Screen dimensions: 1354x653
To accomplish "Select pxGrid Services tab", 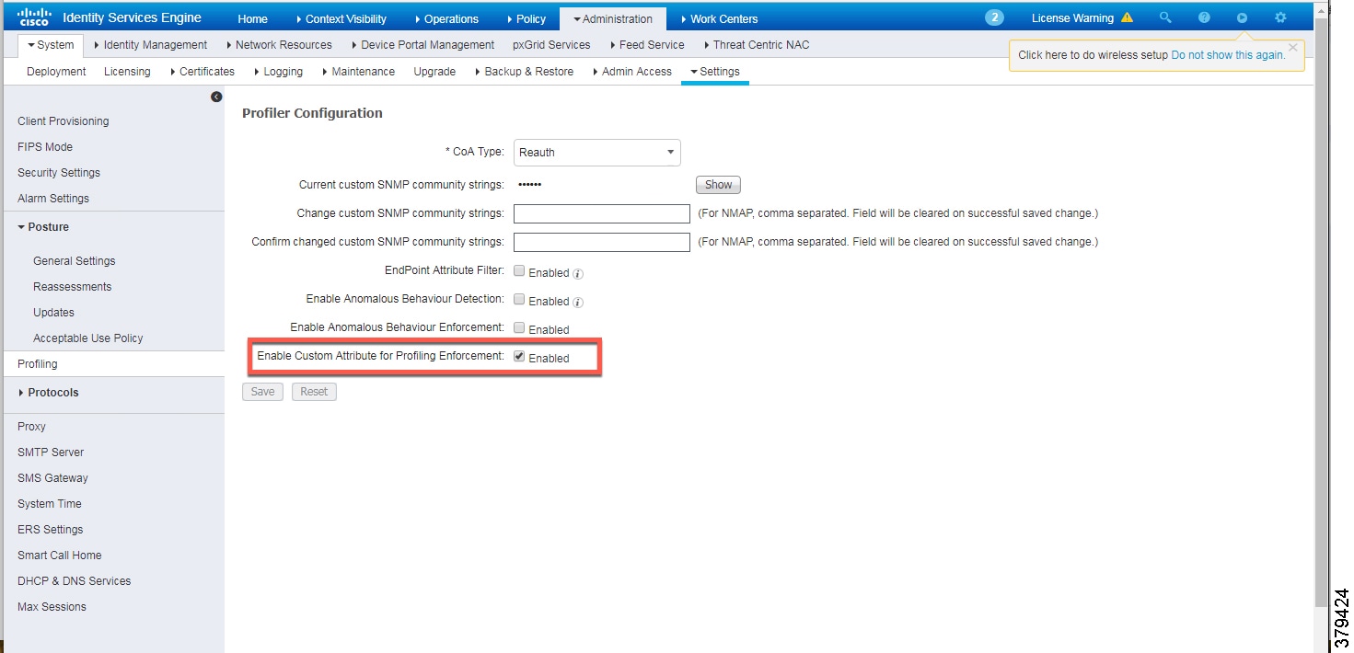I will pos(551,45).
